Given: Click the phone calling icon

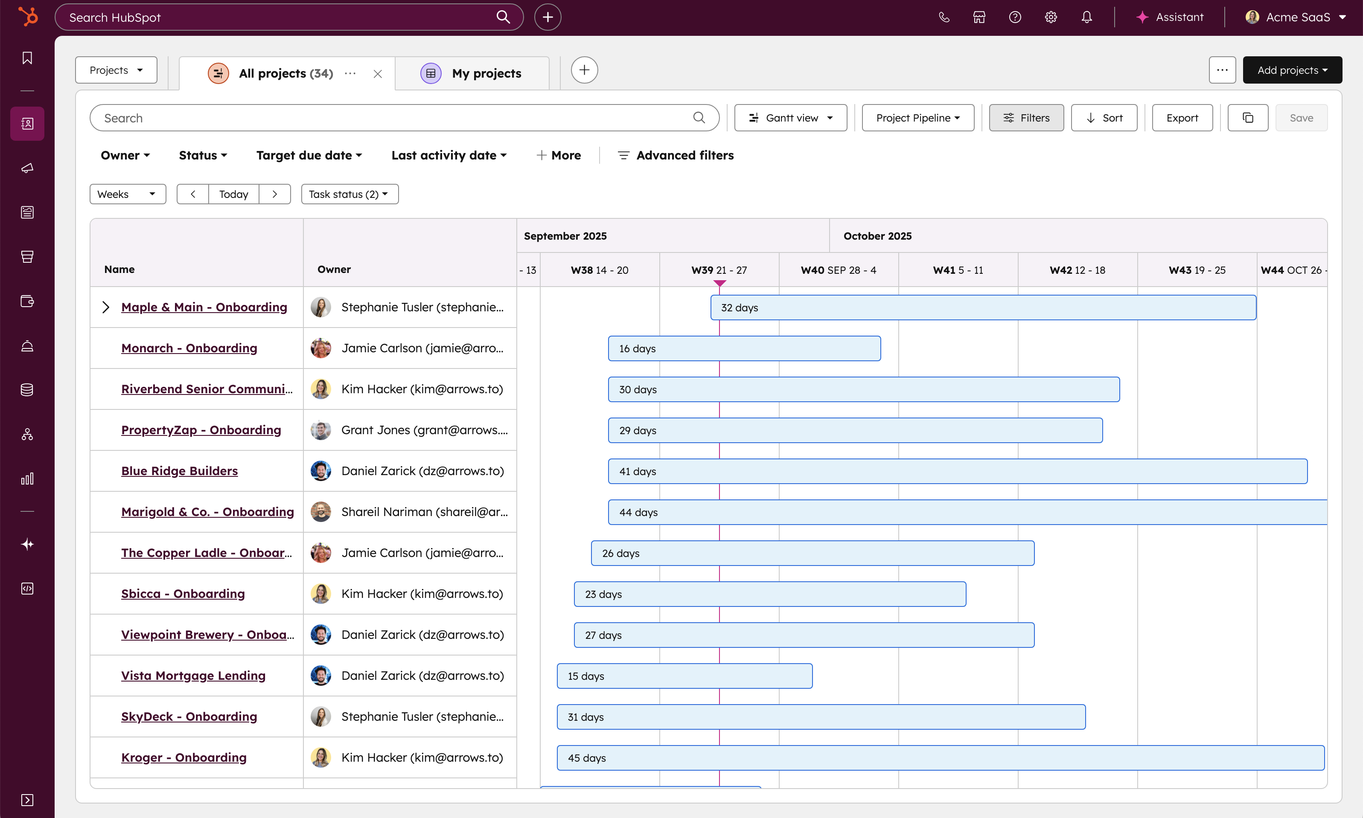Looking at the screenshot, I should [944, 17].
